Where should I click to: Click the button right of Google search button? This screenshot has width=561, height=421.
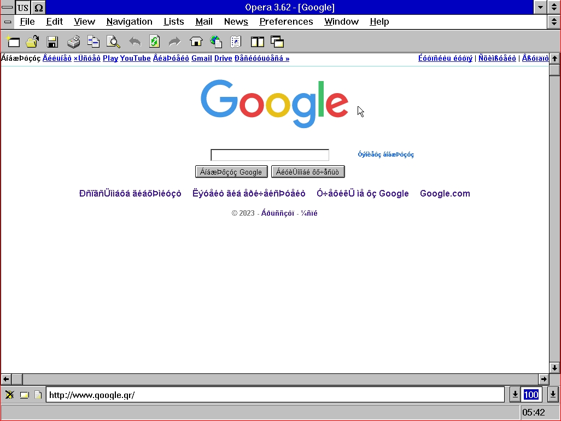[308, 172]
